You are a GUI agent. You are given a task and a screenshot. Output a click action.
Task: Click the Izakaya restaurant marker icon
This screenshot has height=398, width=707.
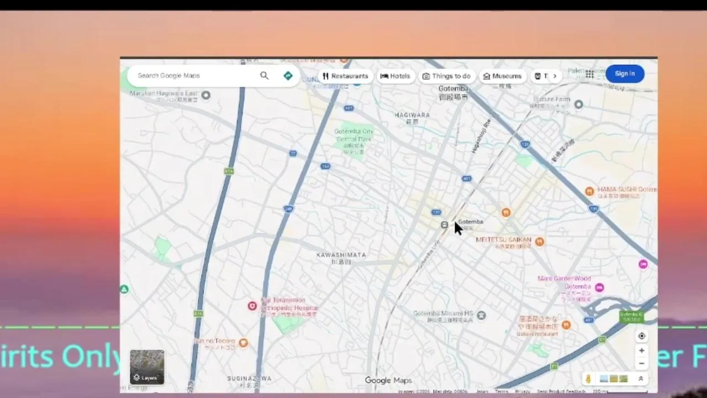click(x=566, y=325)
